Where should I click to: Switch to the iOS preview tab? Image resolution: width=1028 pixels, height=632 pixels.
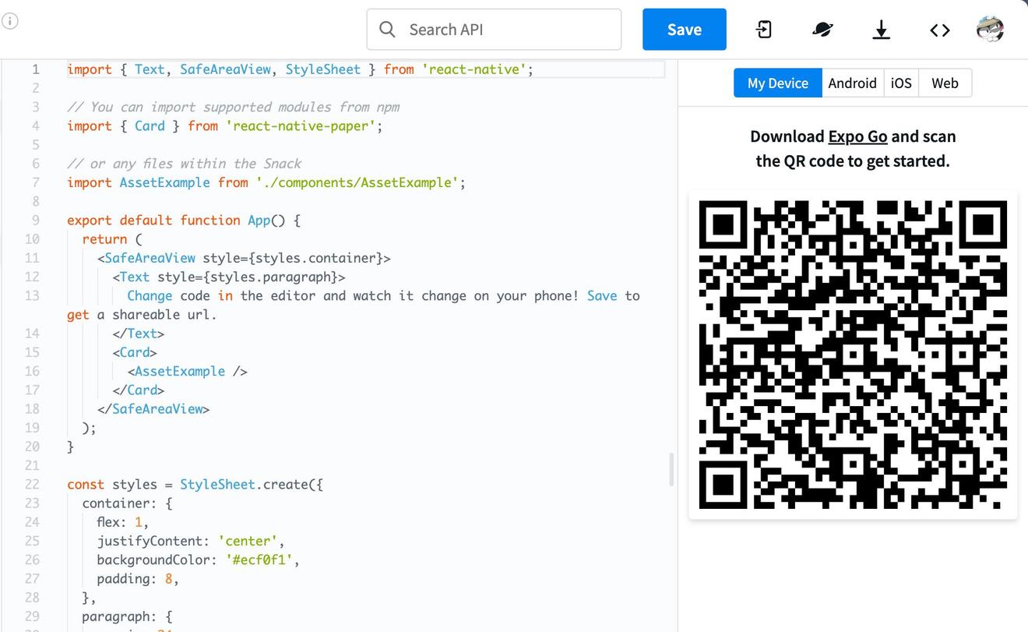pyautogui.click(x=901, y=83)
